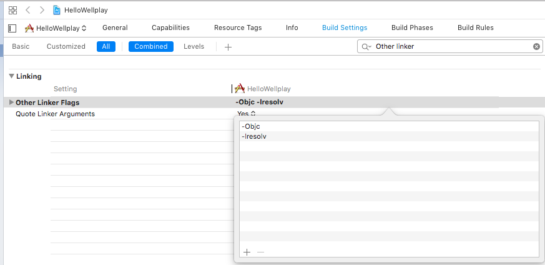The image size is (545, 265).
Task: Select the -lresolv flag entry
Action: click(x=254, y=136)
